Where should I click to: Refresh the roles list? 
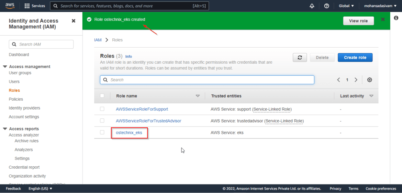(300, 58)
